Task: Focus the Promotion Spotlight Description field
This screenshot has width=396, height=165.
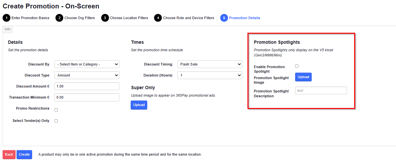Action: 321,90
